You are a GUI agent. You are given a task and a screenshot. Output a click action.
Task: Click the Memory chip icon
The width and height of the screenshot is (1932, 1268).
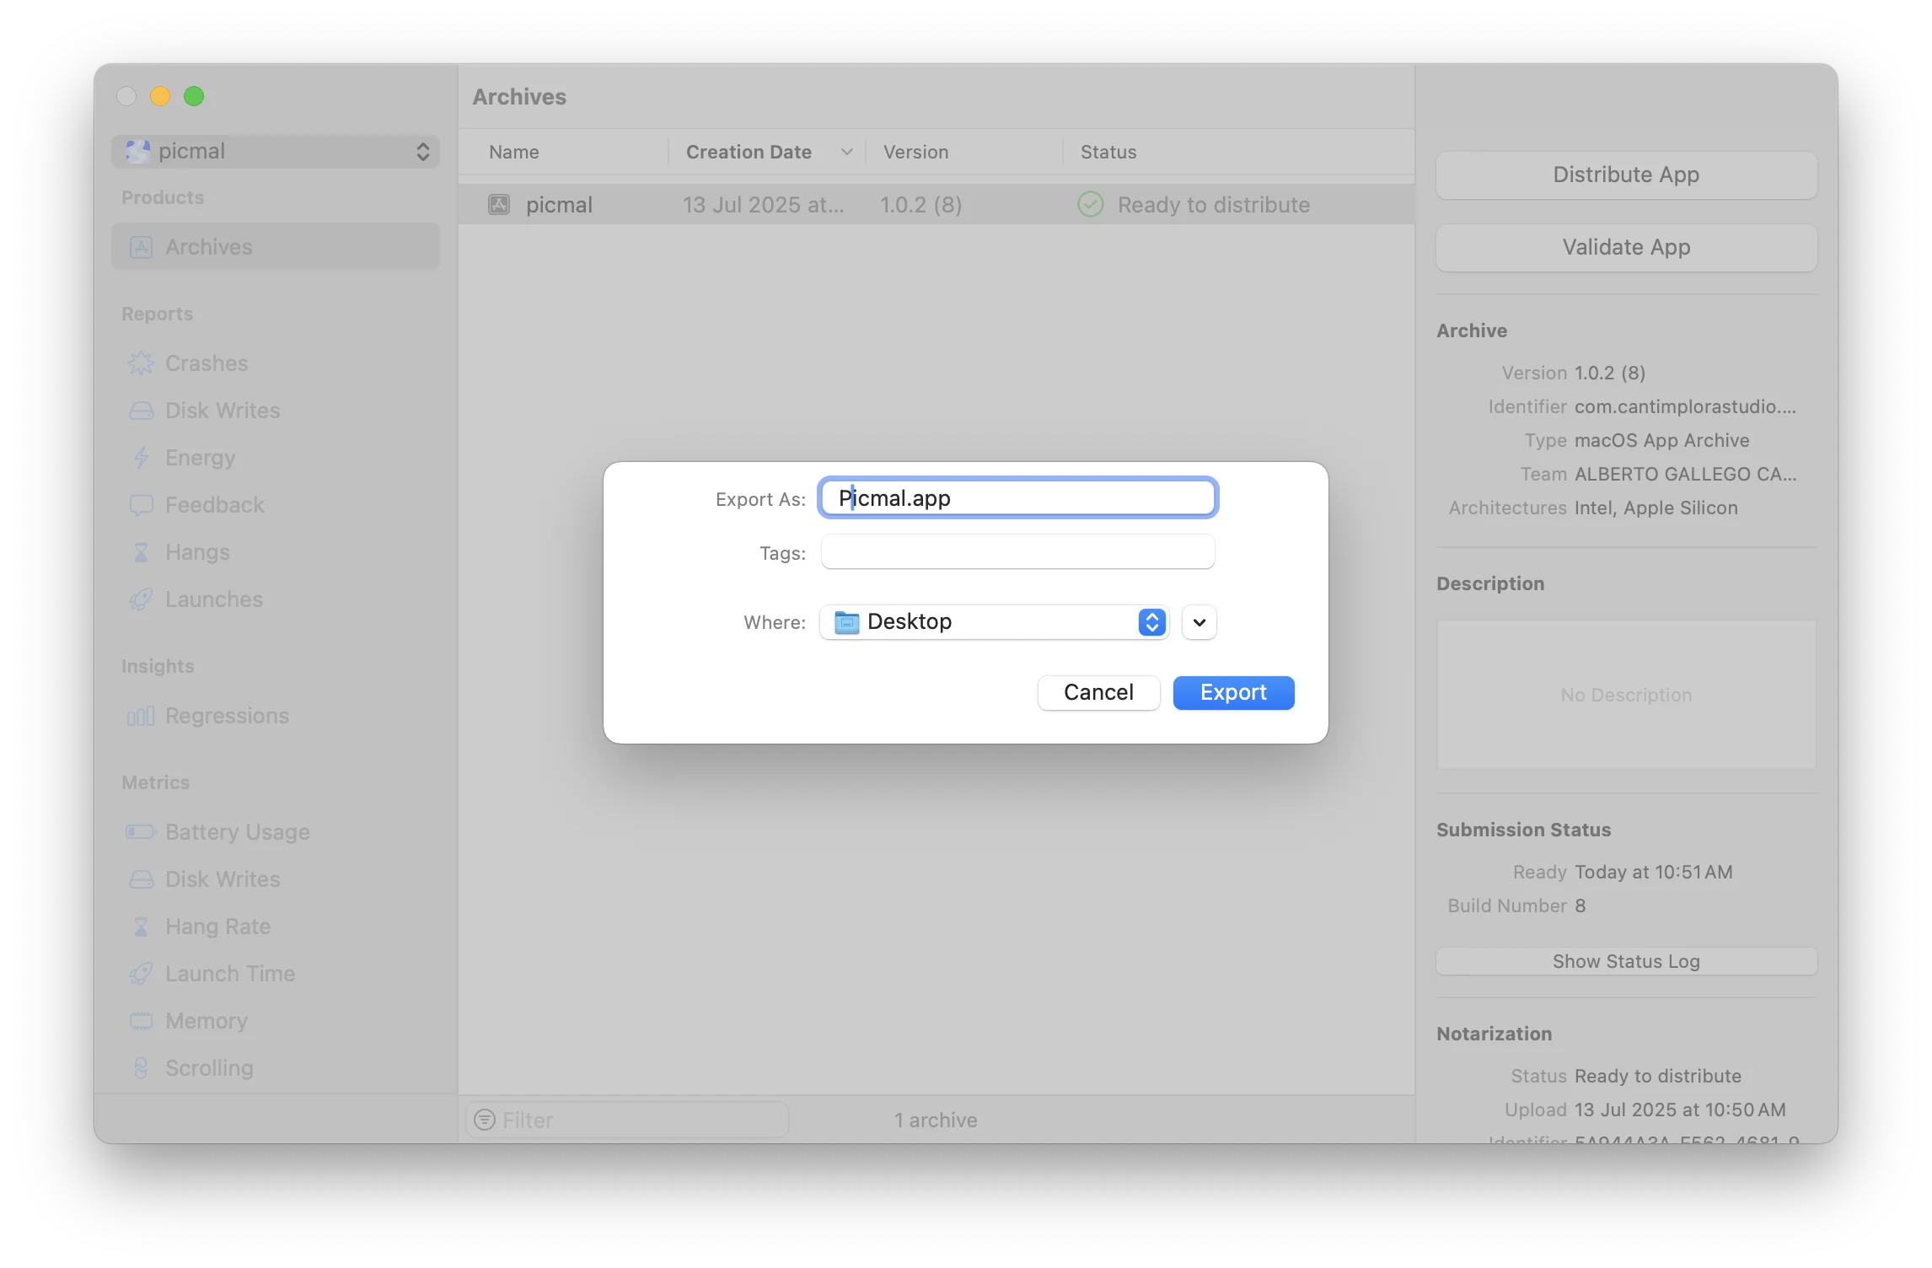[141, 1021]
